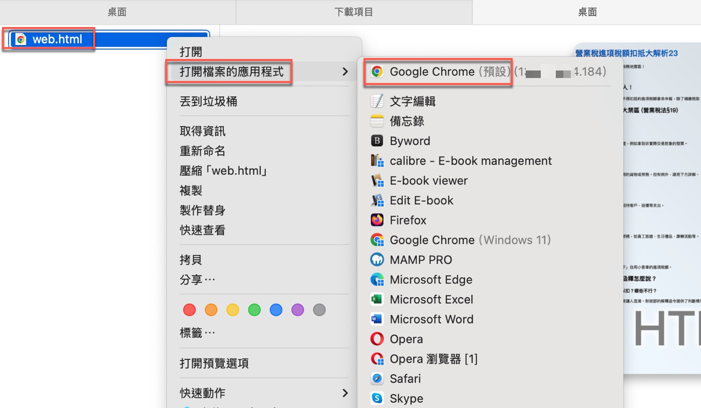Select 拷貝 in the context menu
The image size is (701, 408).
click(191, 260)
